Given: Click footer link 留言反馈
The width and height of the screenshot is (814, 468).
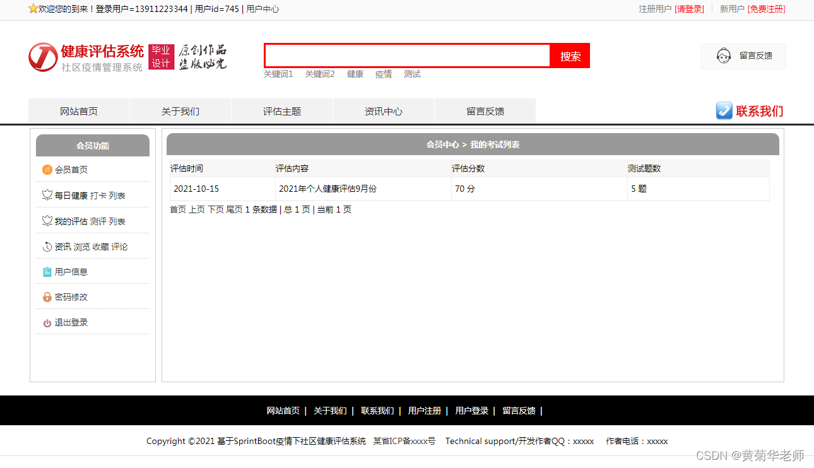Looking at the screenshot, I should click(x=519, y=411).
